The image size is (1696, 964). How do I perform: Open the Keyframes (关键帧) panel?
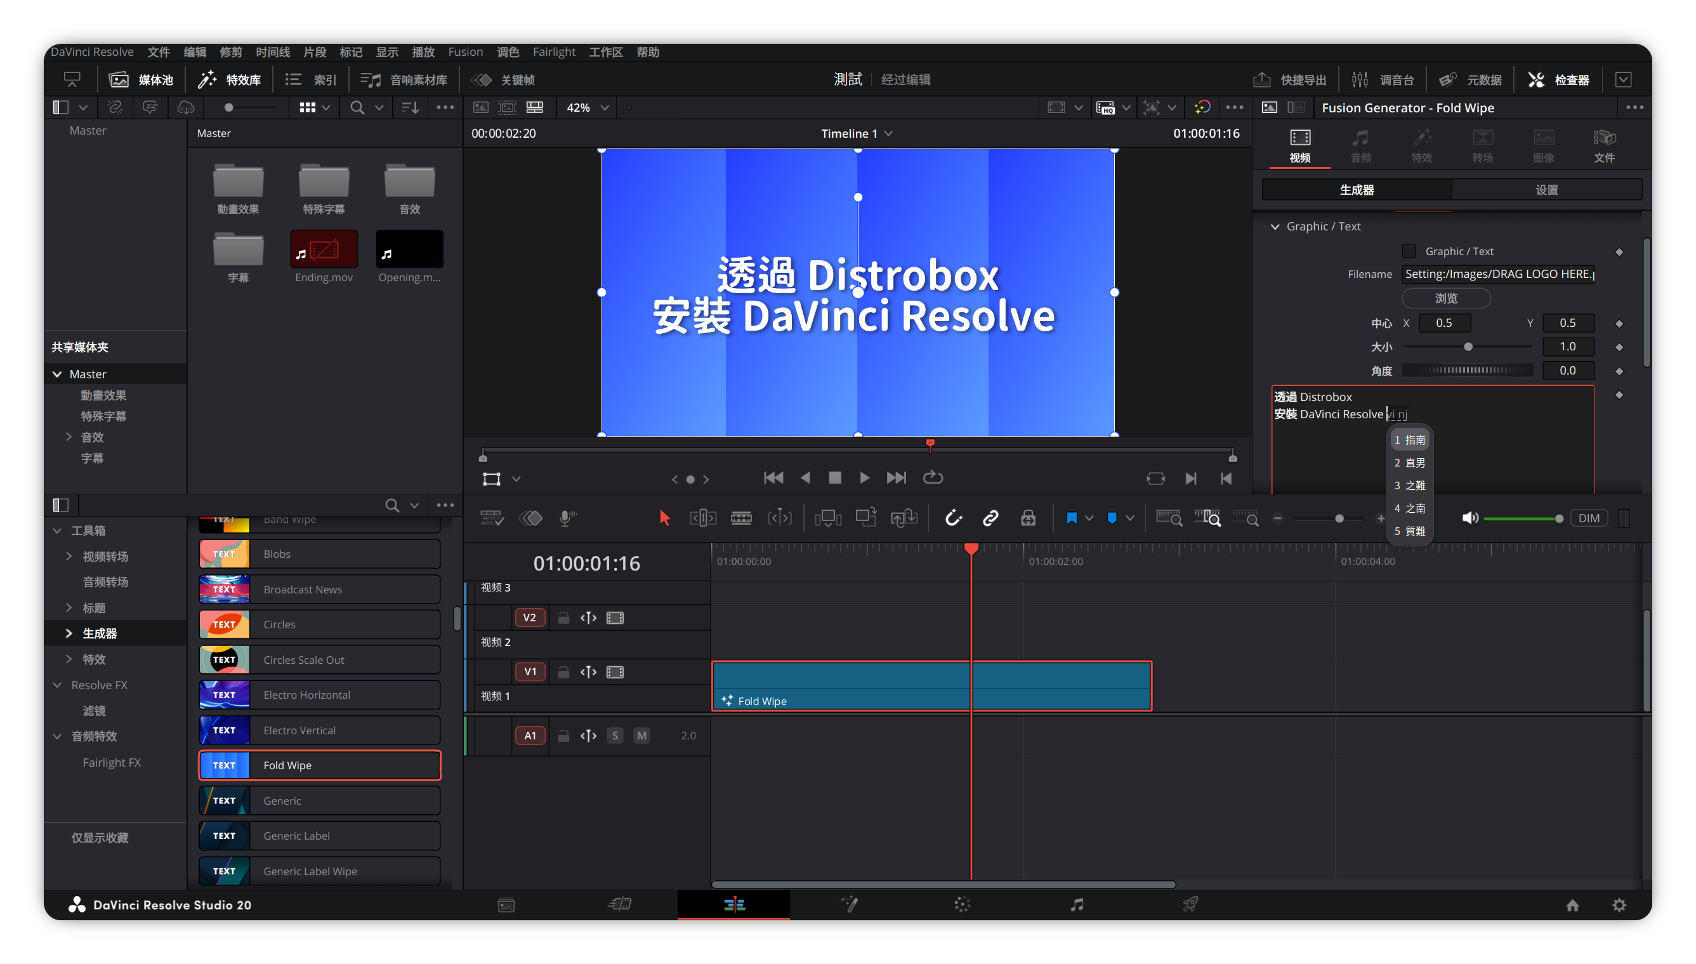pos(503,79)
